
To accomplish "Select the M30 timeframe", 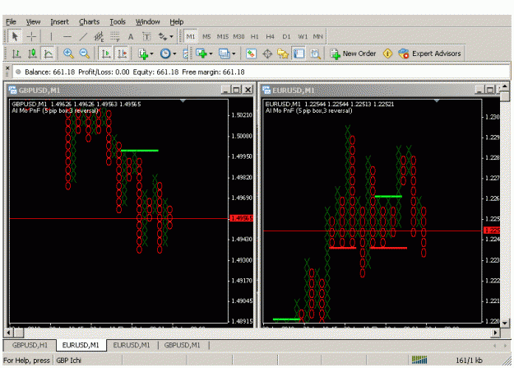I will pos(238,36).
